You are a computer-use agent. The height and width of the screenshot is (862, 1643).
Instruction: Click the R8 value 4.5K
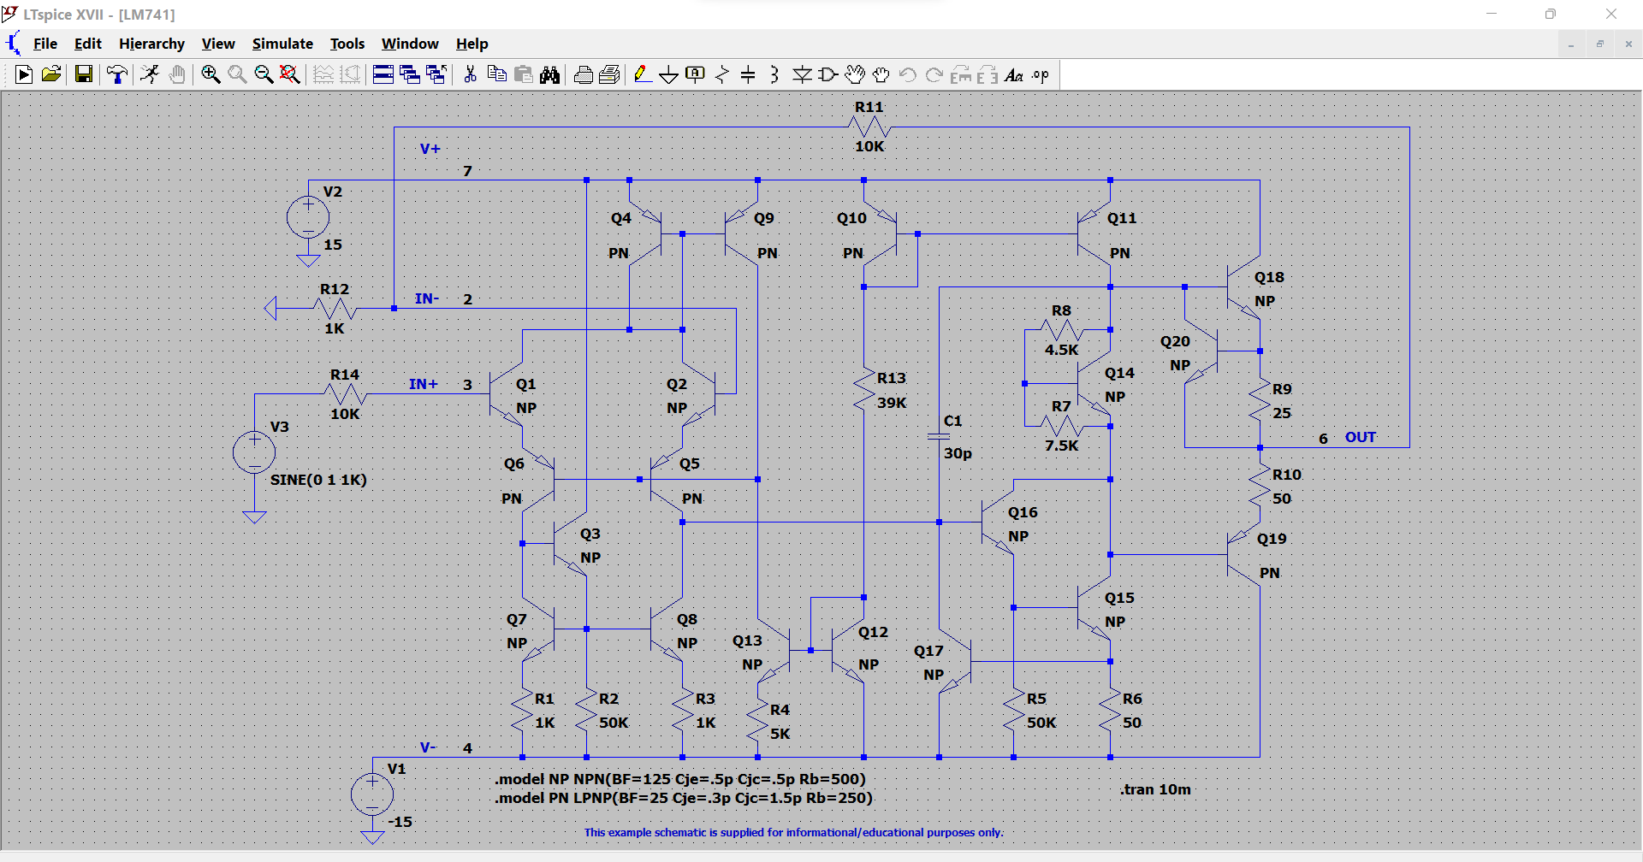coord(1062,350)
